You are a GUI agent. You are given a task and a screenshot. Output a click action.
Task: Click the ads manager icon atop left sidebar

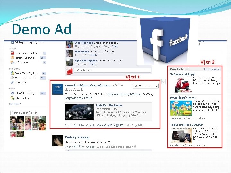click(x=13, y=42)
